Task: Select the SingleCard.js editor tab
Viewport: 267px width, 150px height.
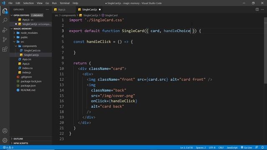Action: (x=90, y=10)
